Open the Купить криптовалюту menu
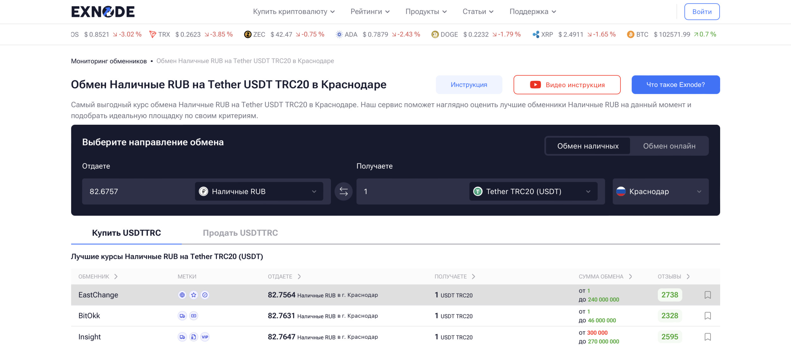The width and height of the screenshot is (791, 347). point(294,12)
